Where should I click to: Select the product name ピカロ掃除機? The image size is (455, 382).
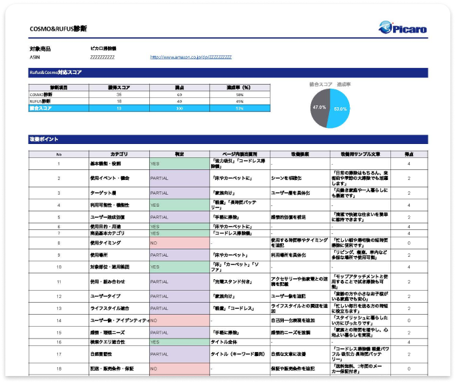pos(103,49)
